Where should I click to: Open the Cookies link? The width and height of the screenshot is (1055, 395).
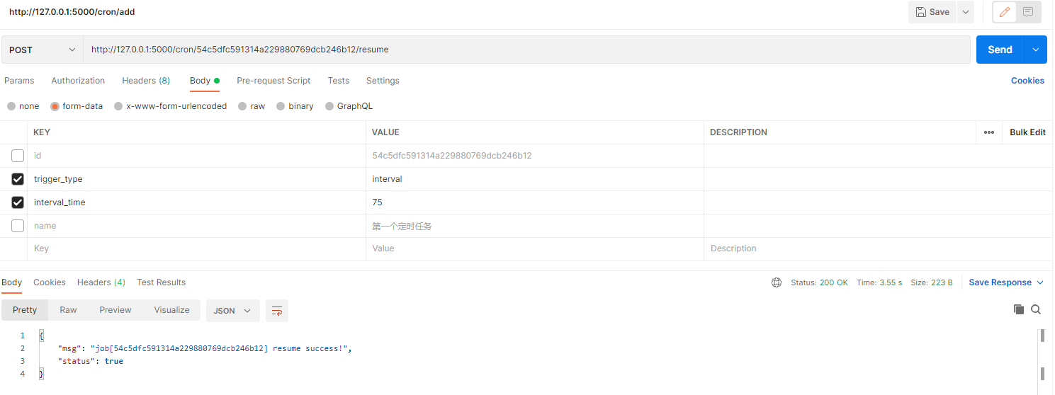1027,81
